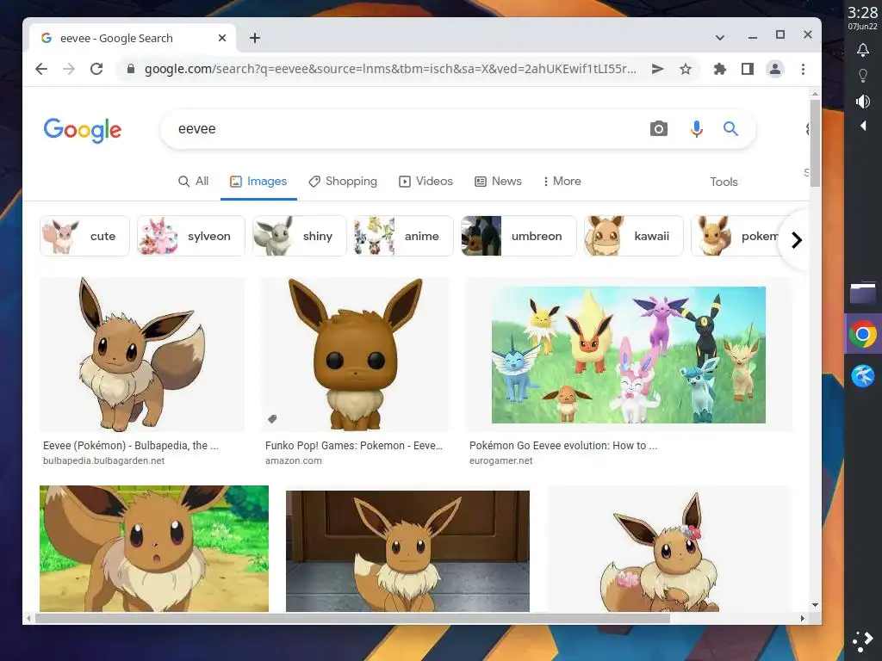Viewport: 882px width, 661px height.
Task: Go back to the previous page
Action: 41,69
